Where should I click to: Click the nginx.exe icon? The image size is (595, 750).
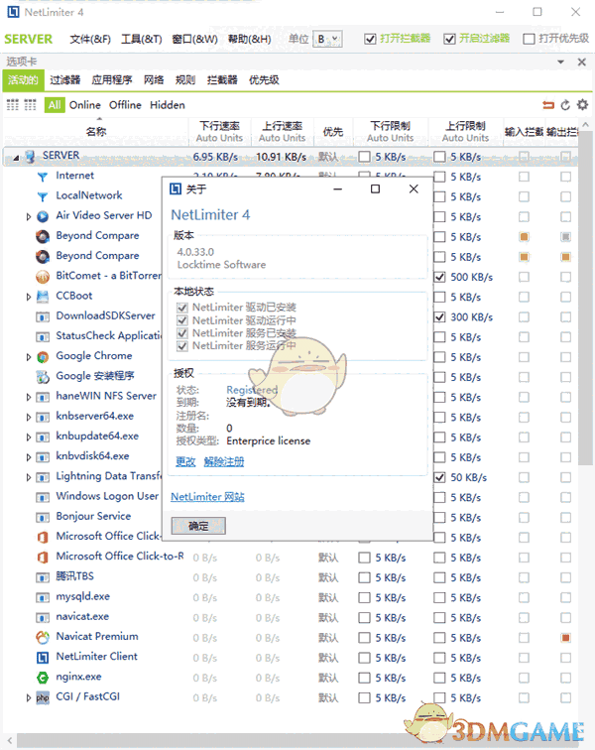coord(43,678)
